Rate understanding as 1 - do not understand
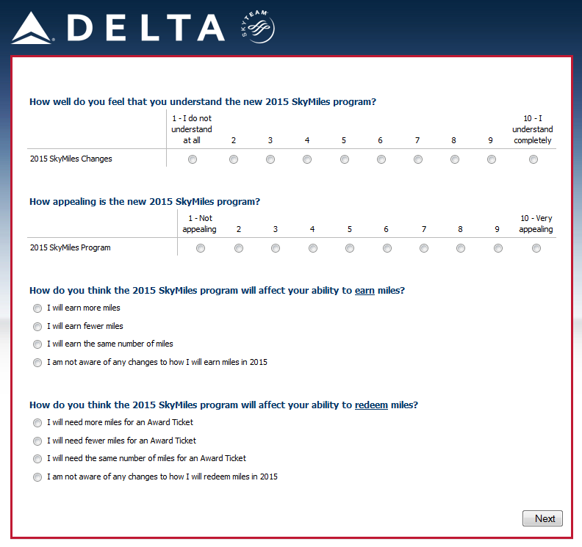This screenshot has height=547, width=582. point(193,159)
